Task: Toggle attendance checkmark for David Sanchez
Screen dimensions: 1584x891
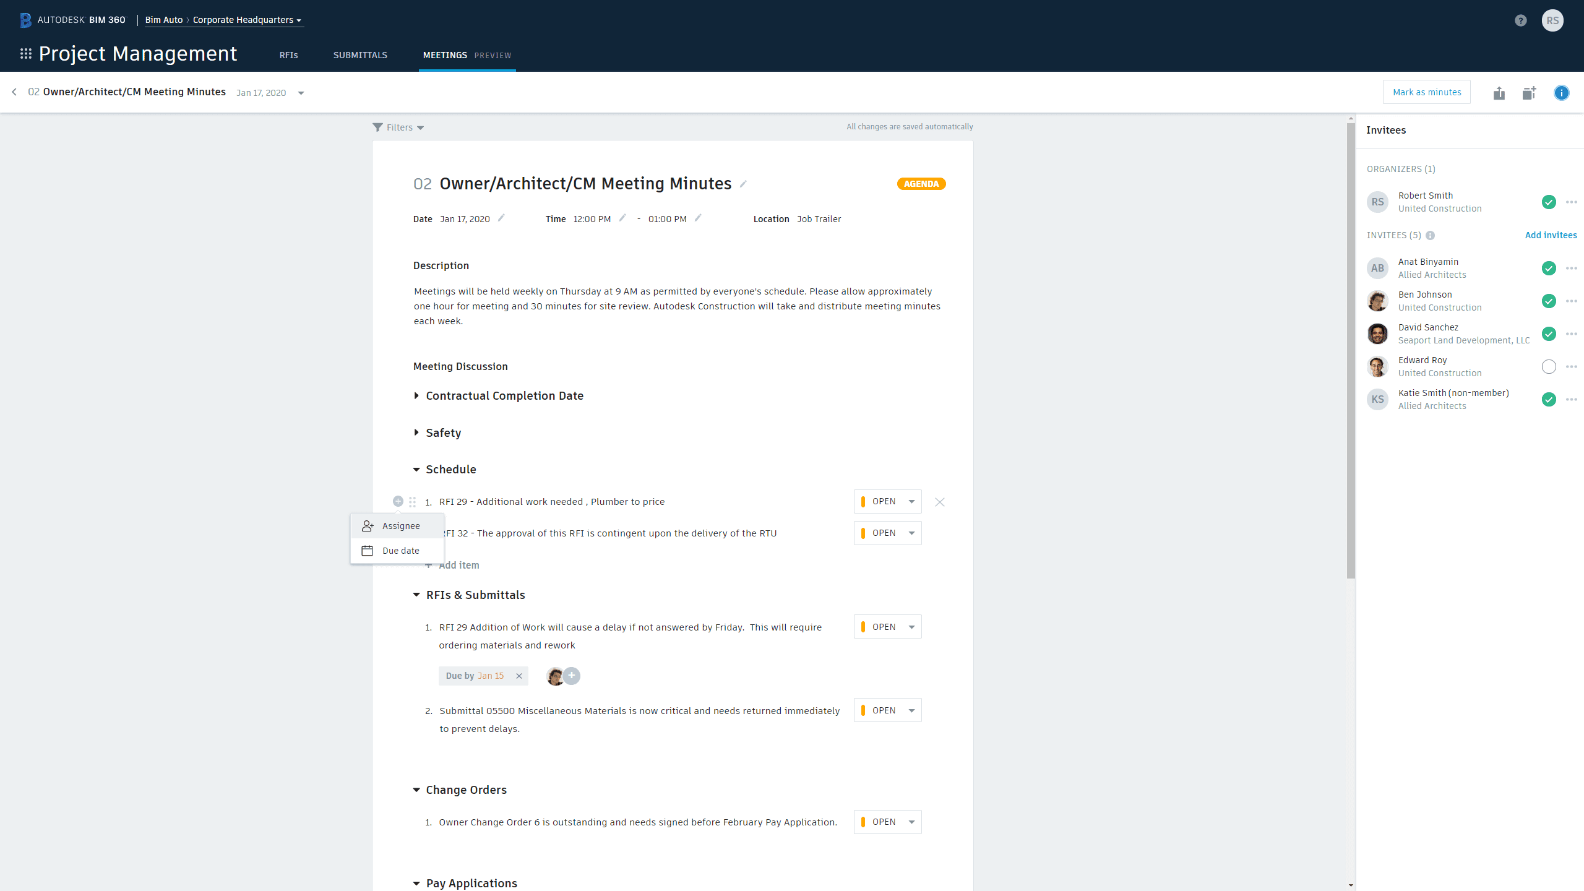Action: (1547, 334)
